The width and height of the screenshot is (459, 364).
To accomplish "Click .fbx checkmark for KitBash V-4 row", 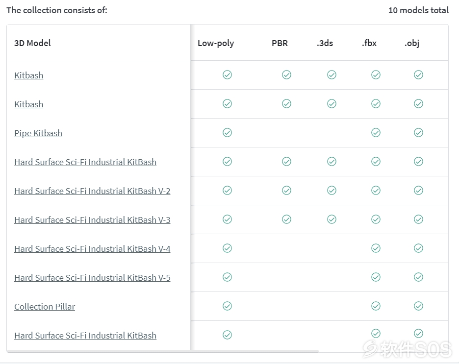I will (x=376, y=248).
